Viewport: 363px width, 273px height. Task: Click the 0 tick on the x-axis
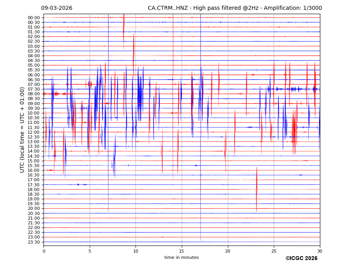click(44, 251)
